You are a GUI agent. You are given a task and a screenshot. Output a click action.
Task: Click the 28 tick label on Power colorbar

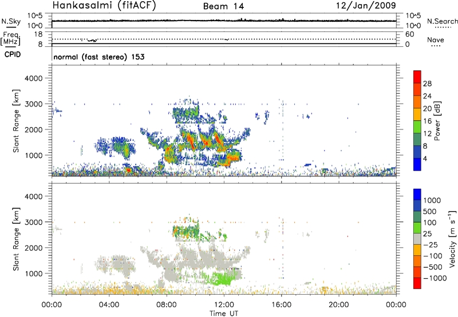(x=427, y=84)
